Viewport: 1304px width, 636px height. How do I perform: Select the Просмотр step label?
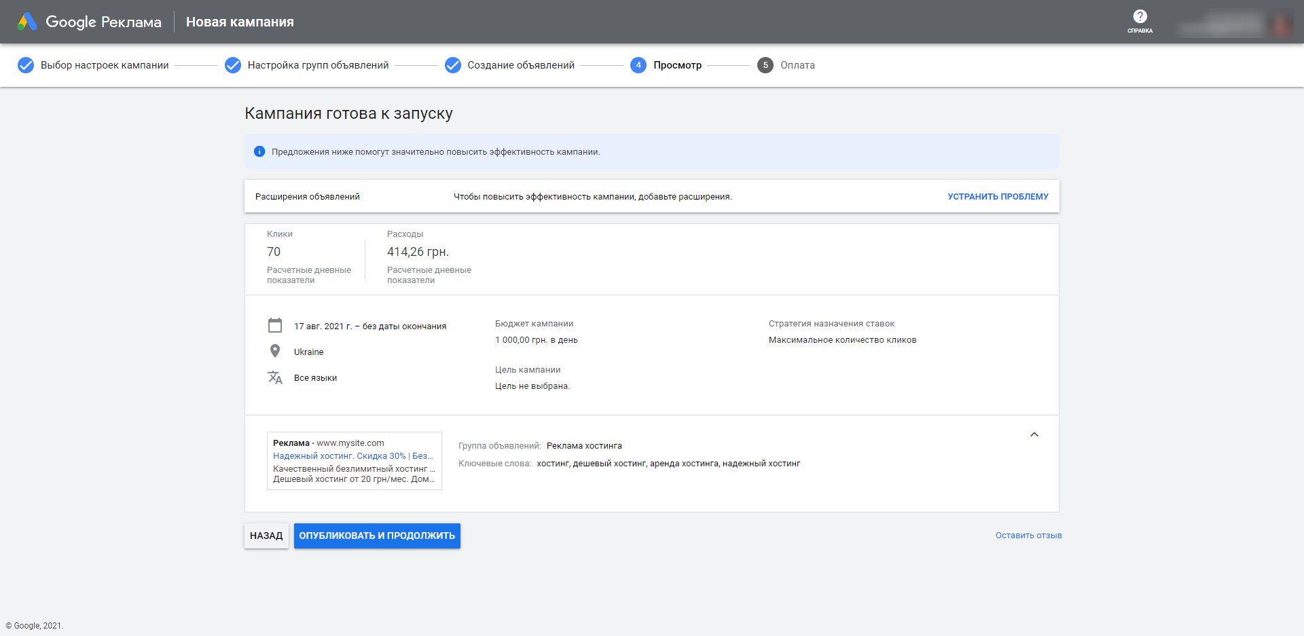(677, 65)
